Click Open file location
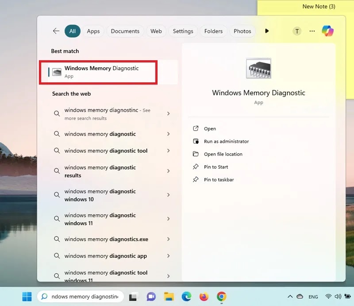The image size is (354, 306). [223, 154]
